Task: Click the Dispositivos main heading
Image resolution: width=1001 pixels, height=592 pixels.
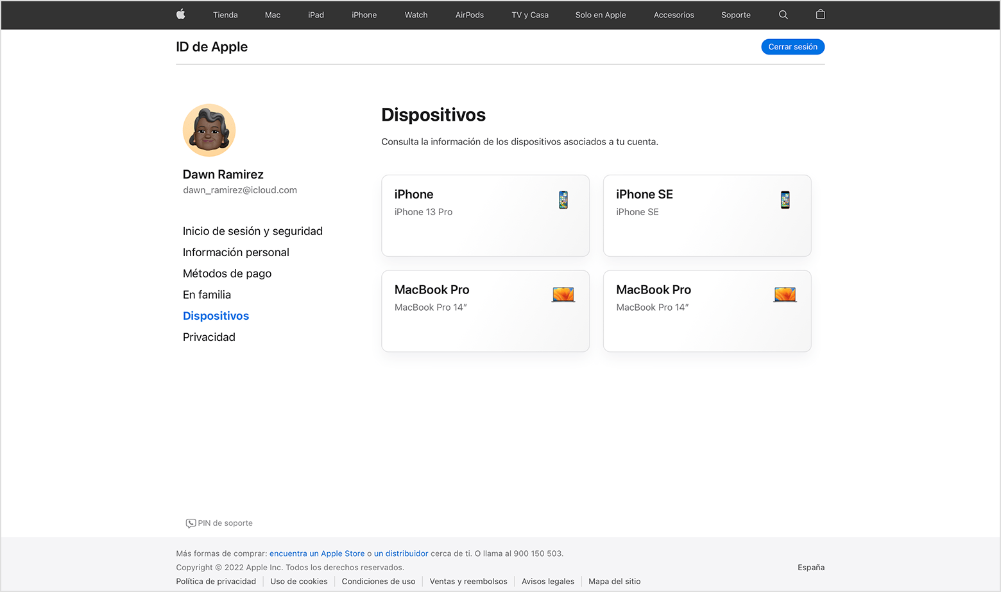Action: click(x=434, y=115)
